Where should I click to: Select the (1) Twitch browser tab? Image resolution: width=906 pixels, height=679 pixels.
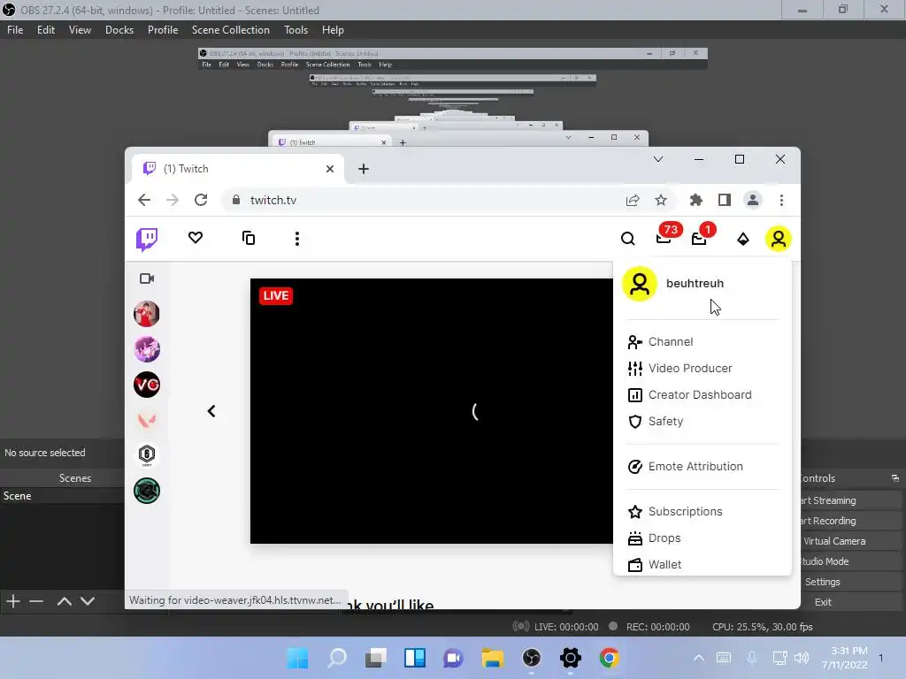(x=238, y=169)
